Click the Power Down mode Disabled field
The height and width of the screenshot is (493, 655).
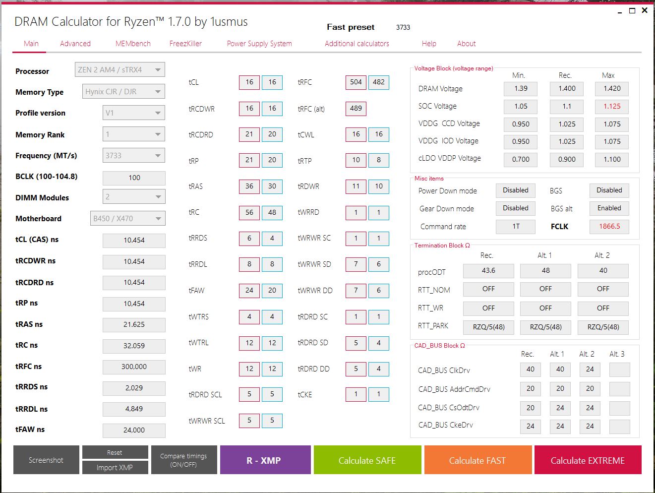click(516, 190)
